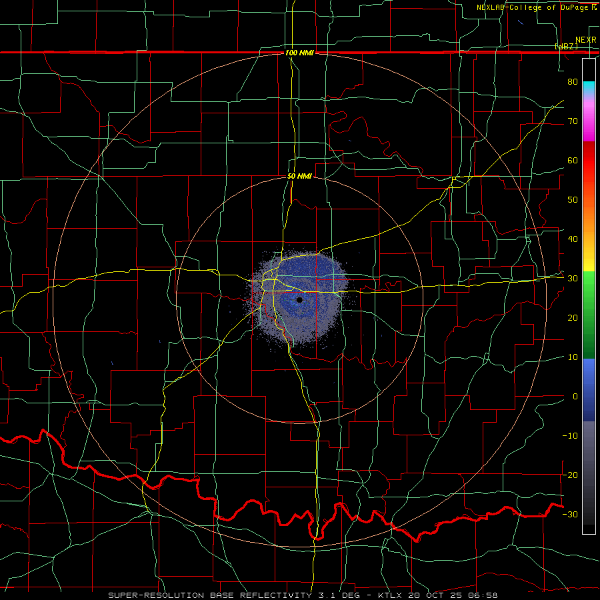Screen dimensions: 600x600
Task: Click the '3.1 DEG' elevation angle text
Action: [x=341, y=595]
